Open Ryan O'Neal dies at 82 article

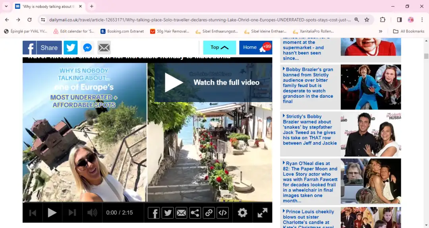pos(310,182)
